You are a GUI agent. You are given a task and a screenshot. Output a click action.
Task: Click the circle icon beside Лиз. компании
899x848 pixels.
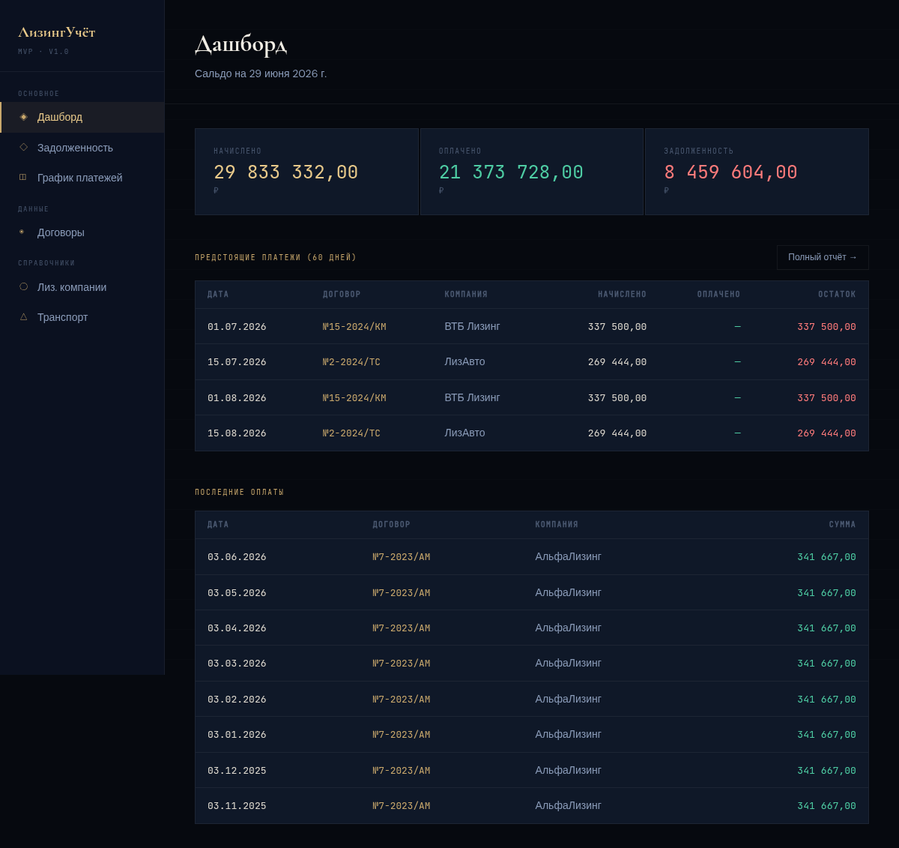coord(23,287)
